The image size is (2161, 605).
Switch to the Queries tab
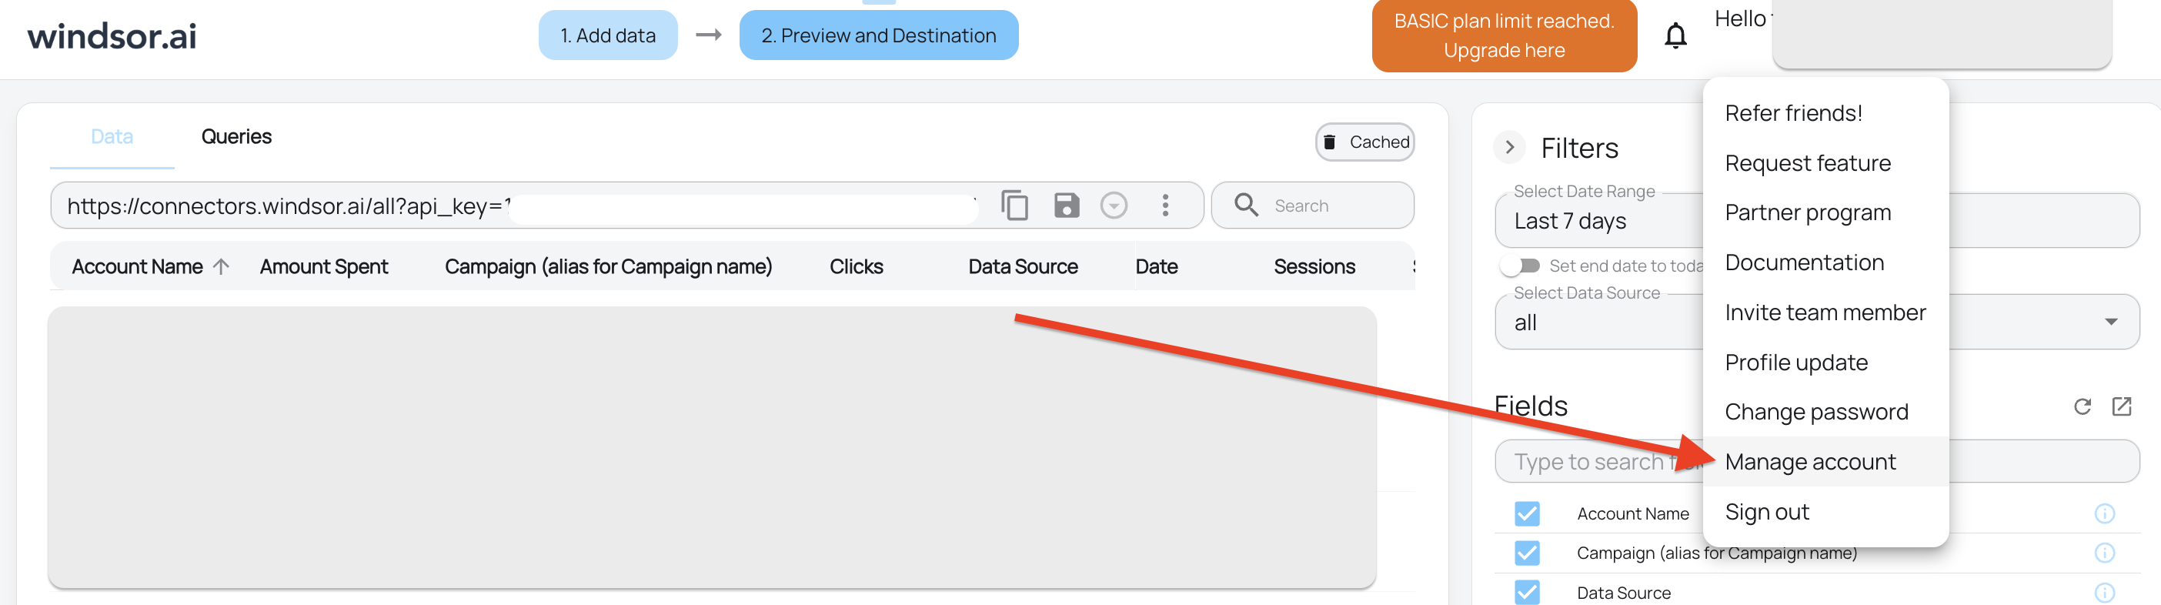point(236,137)
